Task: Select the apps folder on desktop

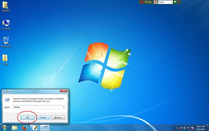Action: click(5, 60)
